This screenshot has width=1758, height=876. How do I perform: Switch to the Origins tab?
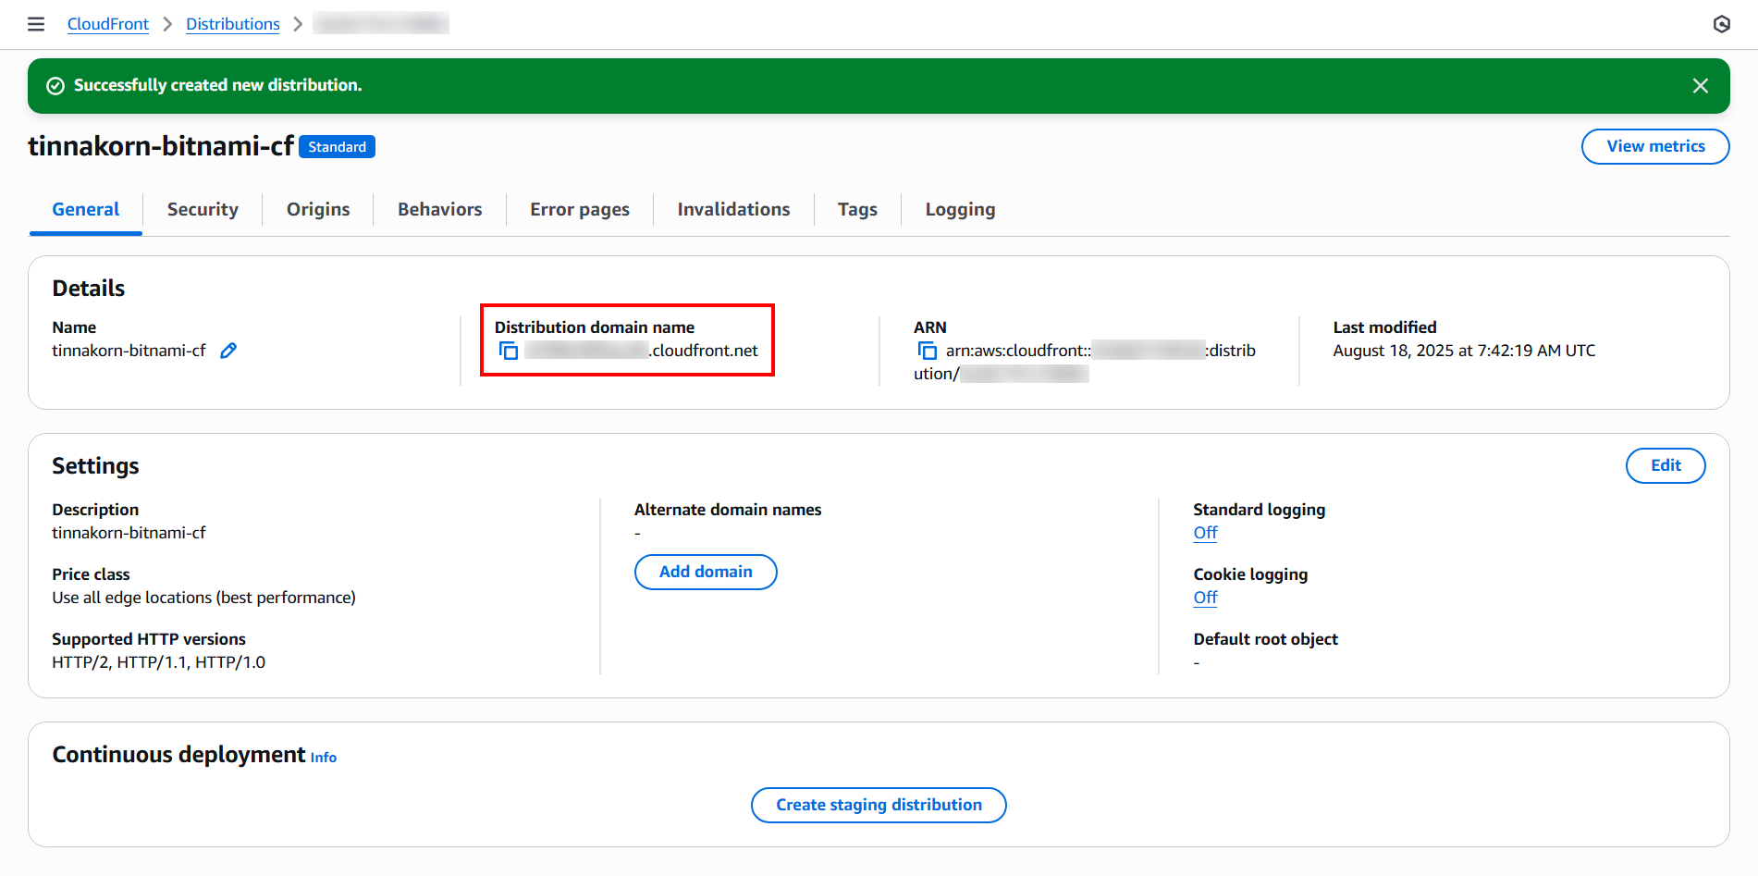(x=318, y=210)
